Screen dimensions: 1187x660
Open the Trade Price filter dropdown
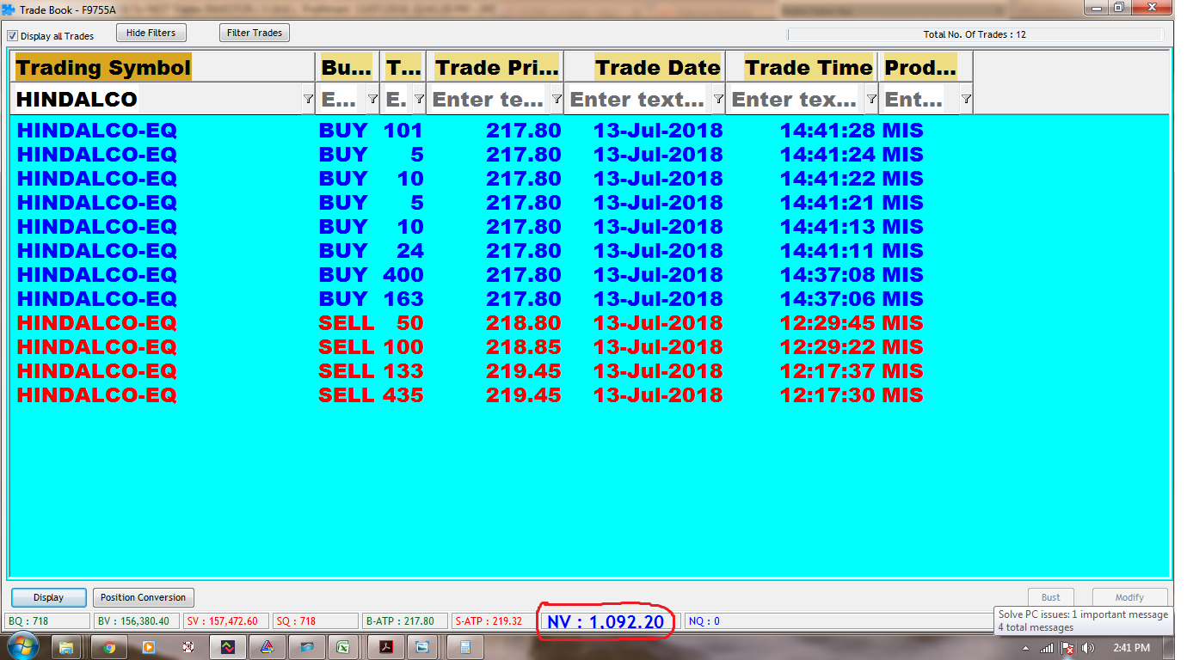pos(557,100)
